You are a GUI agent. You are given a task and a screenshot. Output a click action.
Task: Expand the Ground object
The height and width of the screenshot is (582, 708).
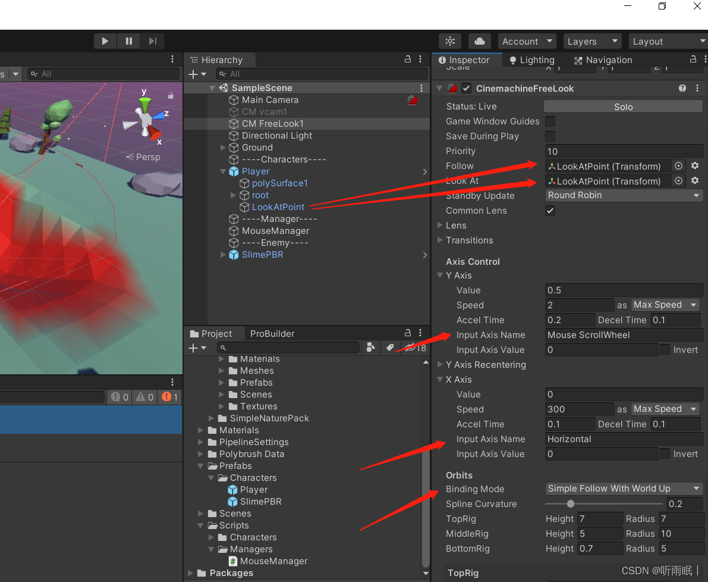[x=223, y=148]
